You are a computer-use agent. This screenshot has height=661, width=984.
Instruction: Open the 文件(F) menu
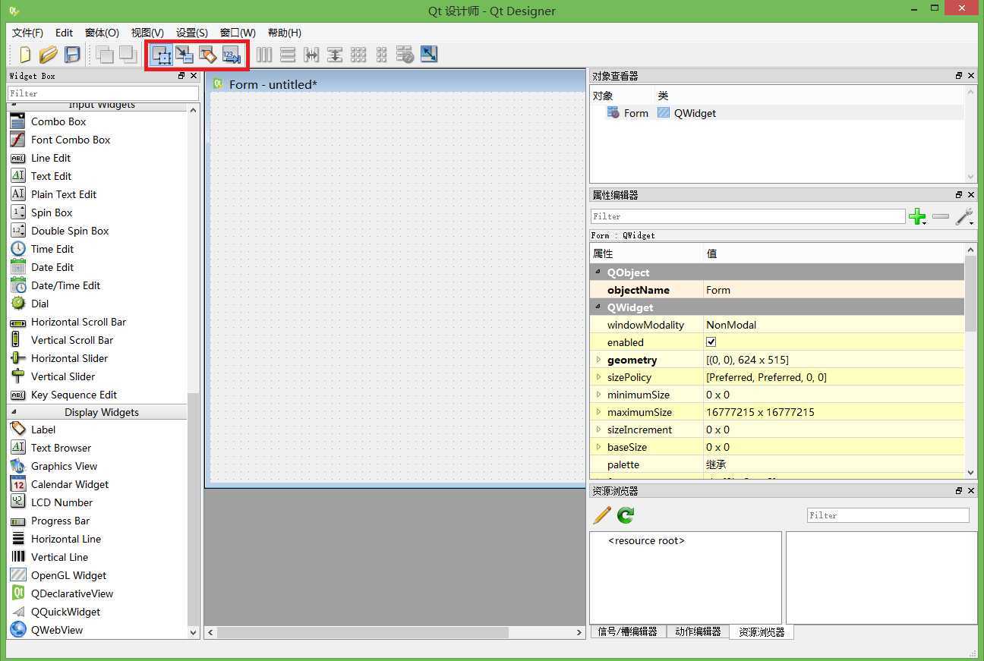[27, 33]
